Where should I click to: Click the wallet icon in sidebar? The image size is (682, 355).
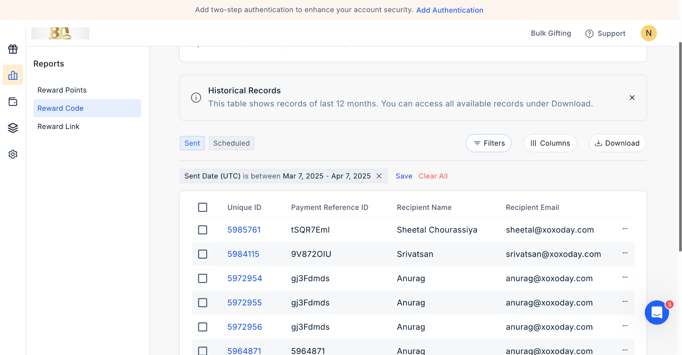13,102
